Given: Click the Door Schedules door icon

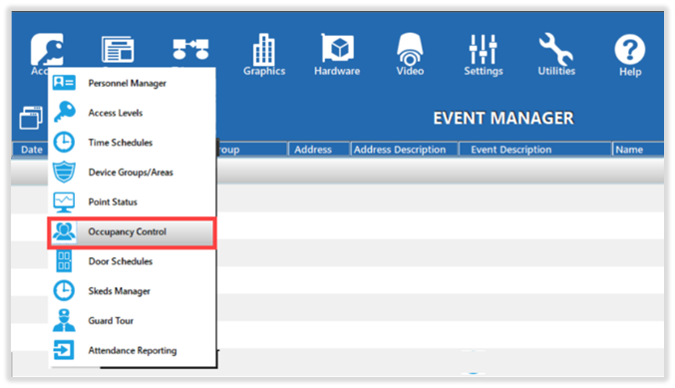Looking at the screenshot, I should pyautogui.click(x=64, y=261).
